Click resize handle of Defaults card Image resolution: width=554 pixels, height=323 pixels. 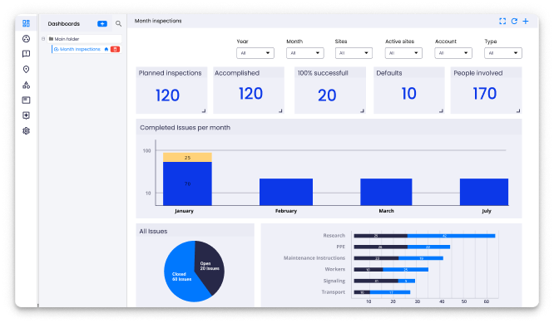(x=442, y=110)
